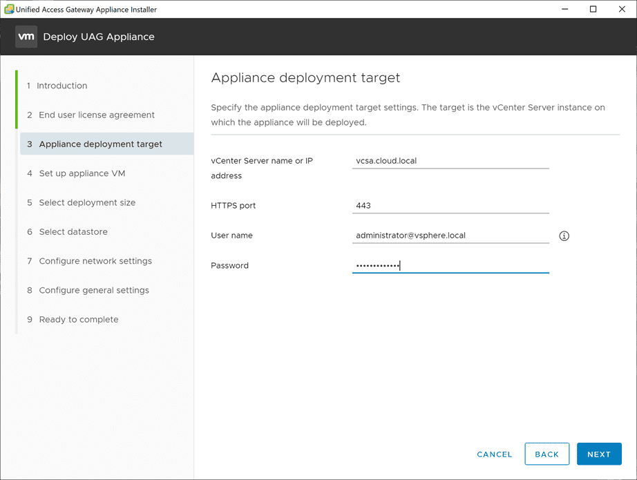Click the info icon beside User name field

[x=564, y=236]
